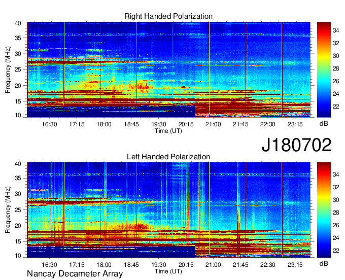This screenshot has width=345, height=280.
Task: Select the J180702 observation label
Action: click(296, 145)
